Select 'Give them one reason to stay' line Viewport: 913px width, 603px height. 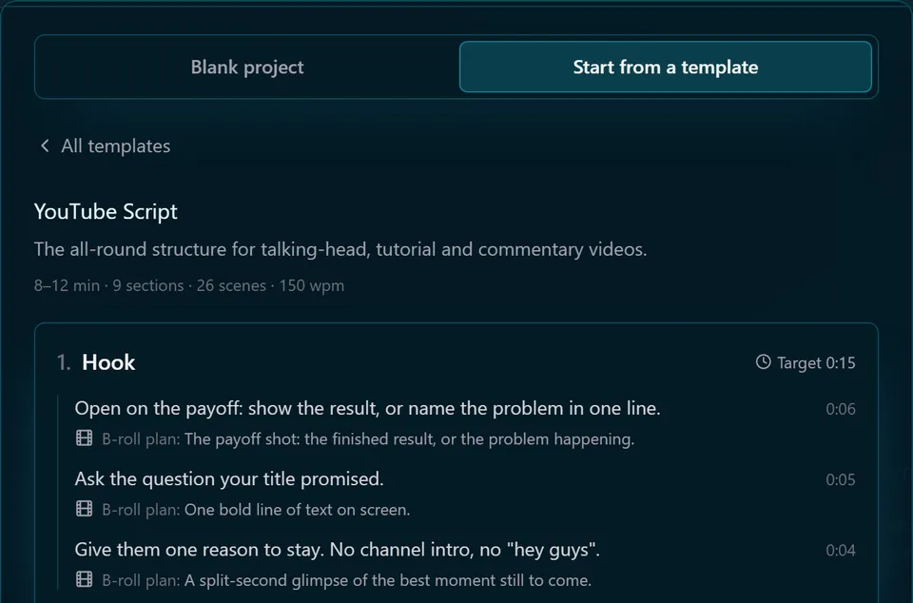(x=337, y=550)
